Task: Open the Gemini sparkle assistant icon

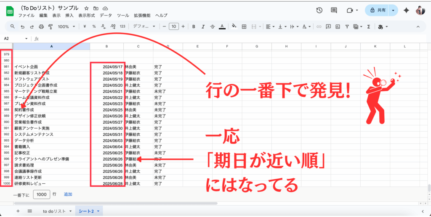Action: point(406,10)
